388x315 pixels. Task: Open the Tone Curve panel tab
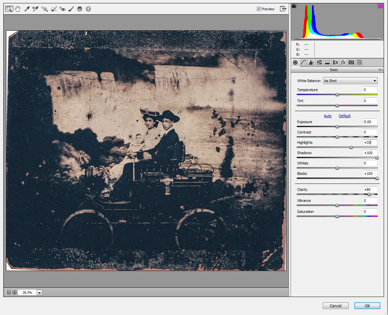tap(303, 62)
